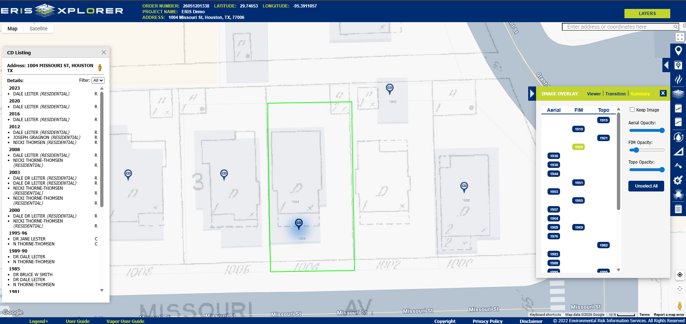Open the vapor waves tool icon
Screen dimensions: 686x324
(678, 79)
